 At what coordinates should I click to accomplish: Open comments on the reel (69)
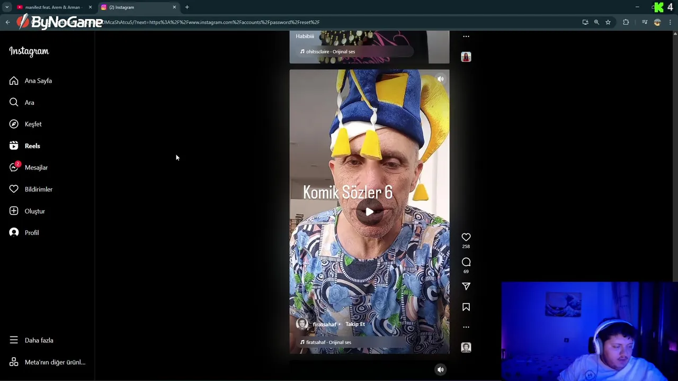(466, 262)
